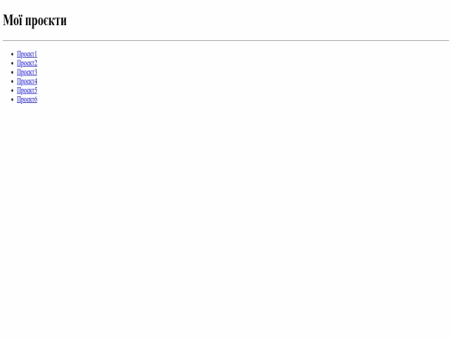Click the word проєкти in the heading

[46, 21]
